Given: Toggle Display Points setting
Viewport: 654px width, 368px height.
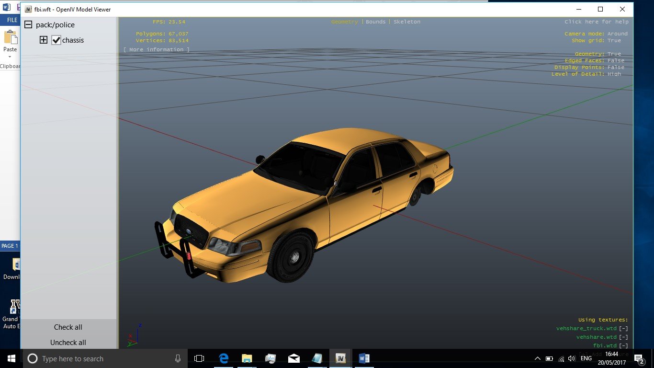Looking at the screenshot, I should click(616, 68).
